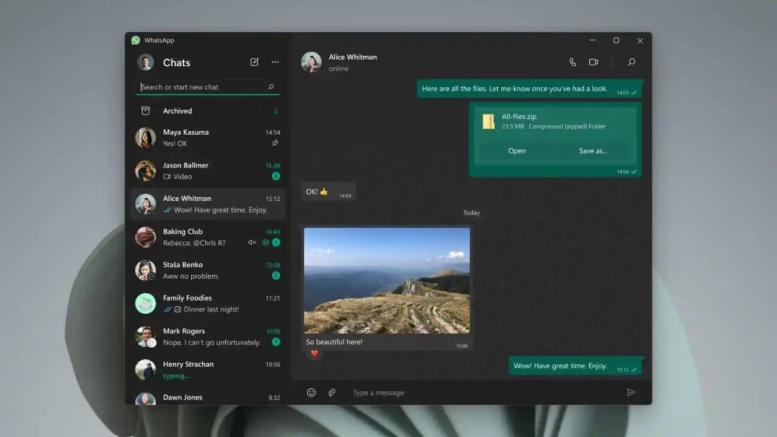This screenshot has width=777, height=437.
Task: Start a new chat using the compose icon
Action: point(254,62)
